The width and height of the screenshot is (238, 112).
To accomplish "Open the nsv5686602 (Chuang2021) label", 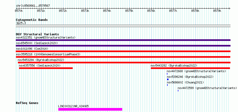I will tap(185, 82).
